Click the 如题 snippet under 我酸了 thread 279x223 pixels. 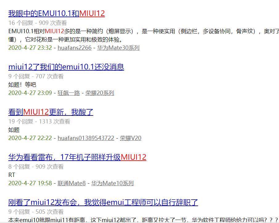click(14, 130)
